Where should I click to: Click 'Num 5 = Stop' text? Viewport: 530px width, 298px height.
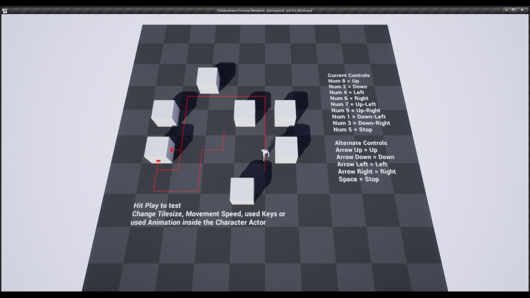pyautogui.click(x=353, y=130)
